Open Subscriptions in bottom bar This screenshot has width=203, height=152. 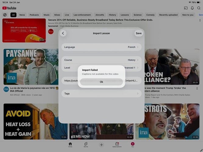pos(117,144)
